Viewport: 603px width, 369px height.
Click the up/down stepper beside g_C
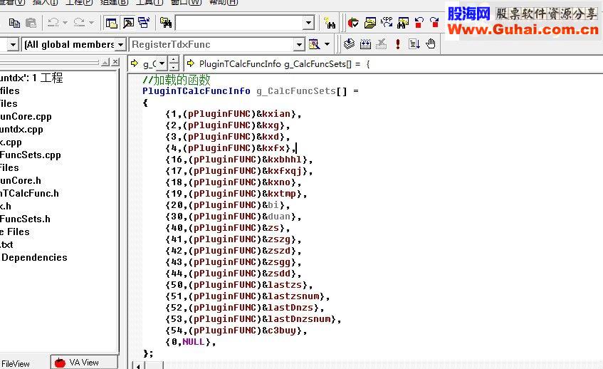[x=174, y=63]
